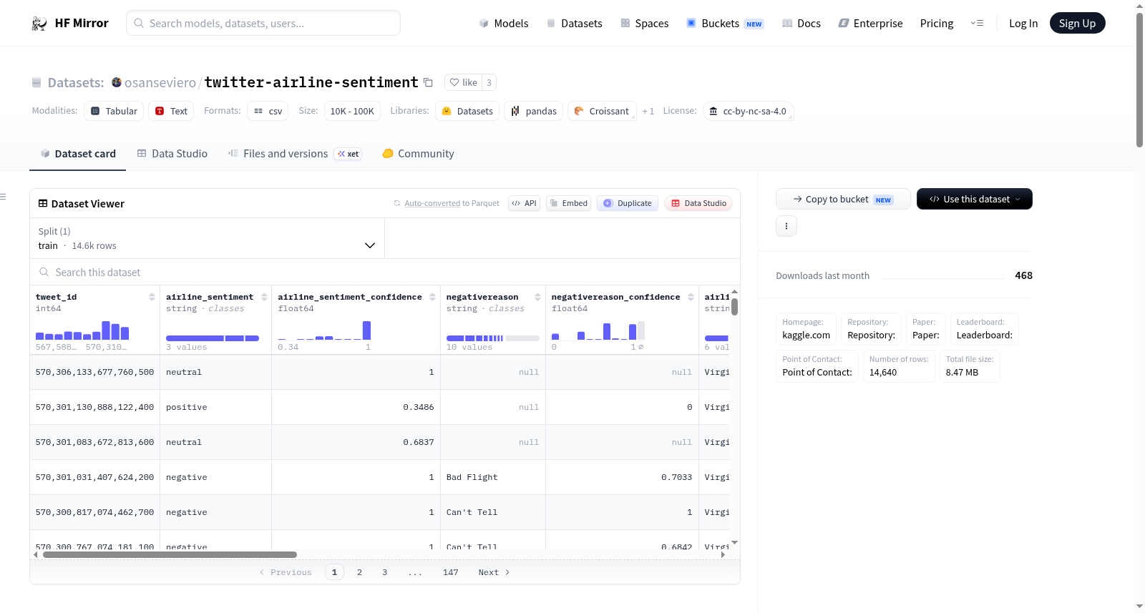Open the Buckets menu item
The image size is (1145, 613).
pyautogui.click(x=725, y=24)
